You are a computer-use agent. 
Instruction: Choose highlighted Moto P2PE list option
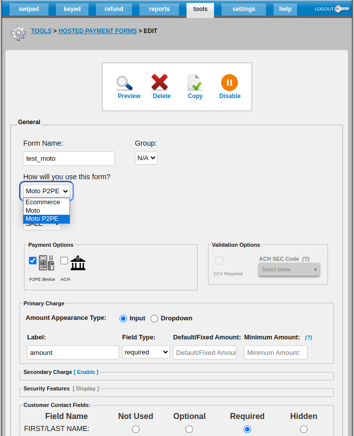point(46,219)
